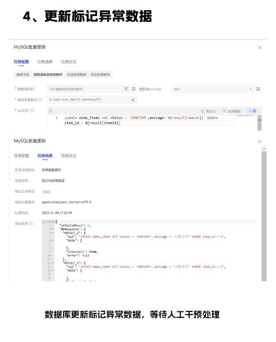Click the blue variable icon beside schema dropdown
276x342 pixels.
[x=258, y=89]
